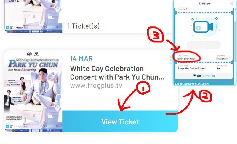Close the E-Tickets popup
This screenshot has height=144, width=237.
tap(231, 4)
